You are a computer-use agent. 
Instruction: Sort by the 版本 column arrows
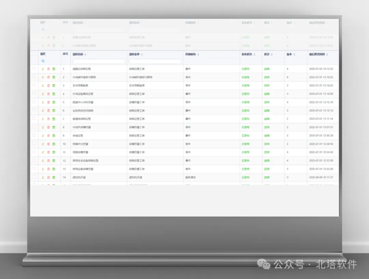point(294,54)
